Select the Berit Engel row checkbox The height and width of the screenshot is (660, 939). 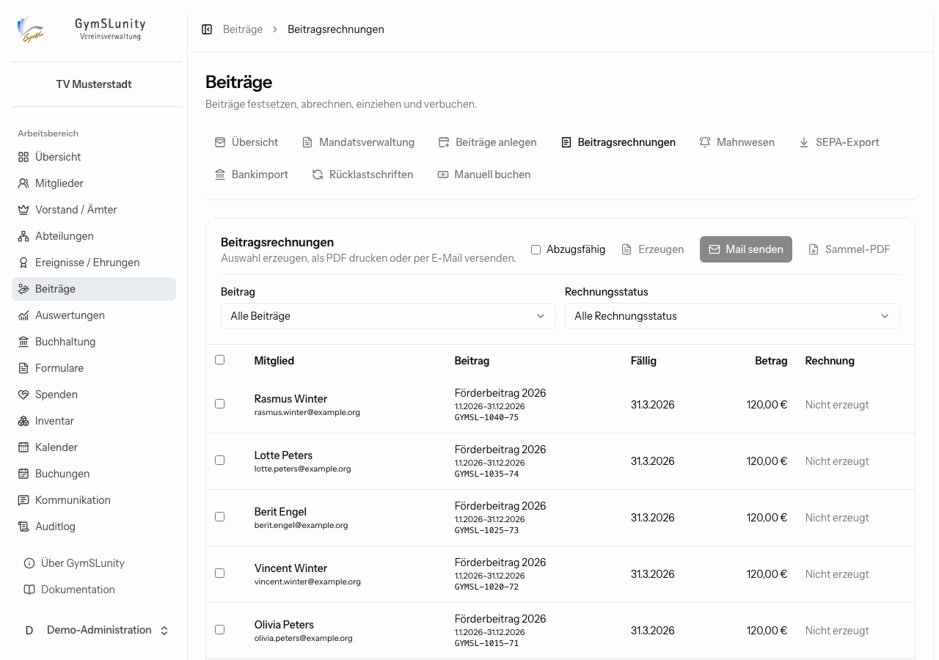[219, 517]
